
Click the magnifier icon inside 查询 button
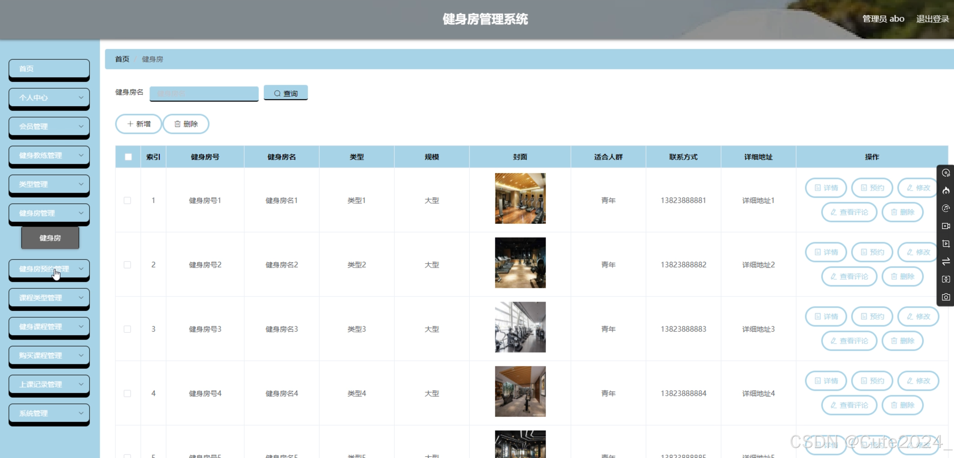pyautogui.click(x=277, y=93)
